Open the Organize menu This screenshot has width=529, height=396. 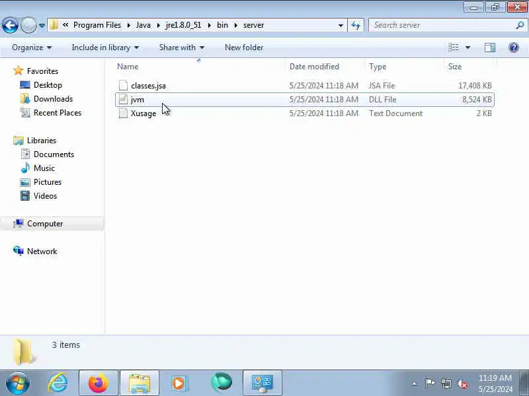point(32,48)
